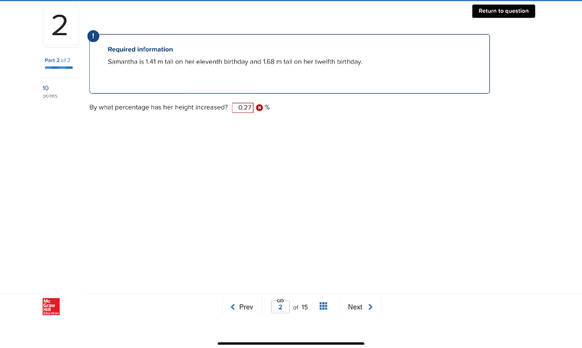Click the Samantha height statement text
Viewport: 582px width, 348px height.
click(x=235, y=61)
